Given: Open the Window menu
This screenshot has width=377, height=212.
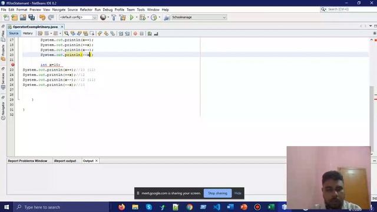Looking at the screenshot, I should click(x=153, y=9).
